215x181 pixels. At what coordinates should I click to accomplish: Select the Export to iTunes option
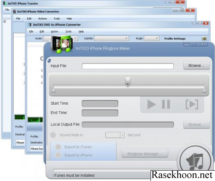point(58,147)
